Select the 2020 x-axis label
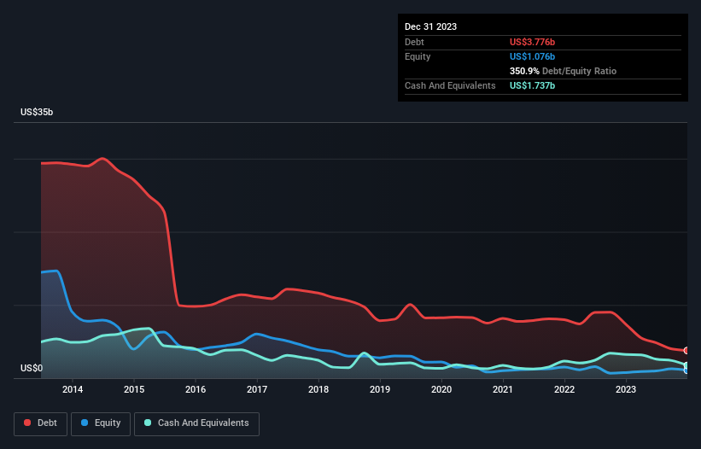Image resolution: width=701 pixels, height=449 pixels. pos(441,389)
